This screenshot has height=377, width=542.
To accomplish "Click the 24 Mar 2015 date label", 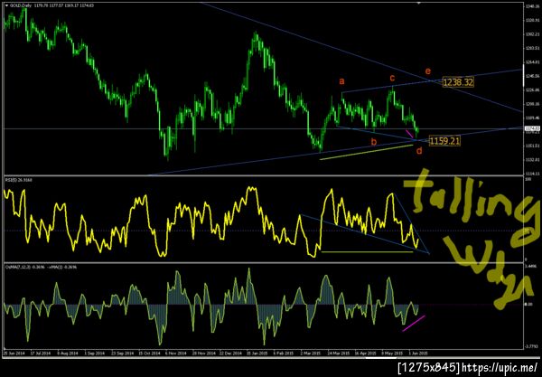I will [338, 353].
